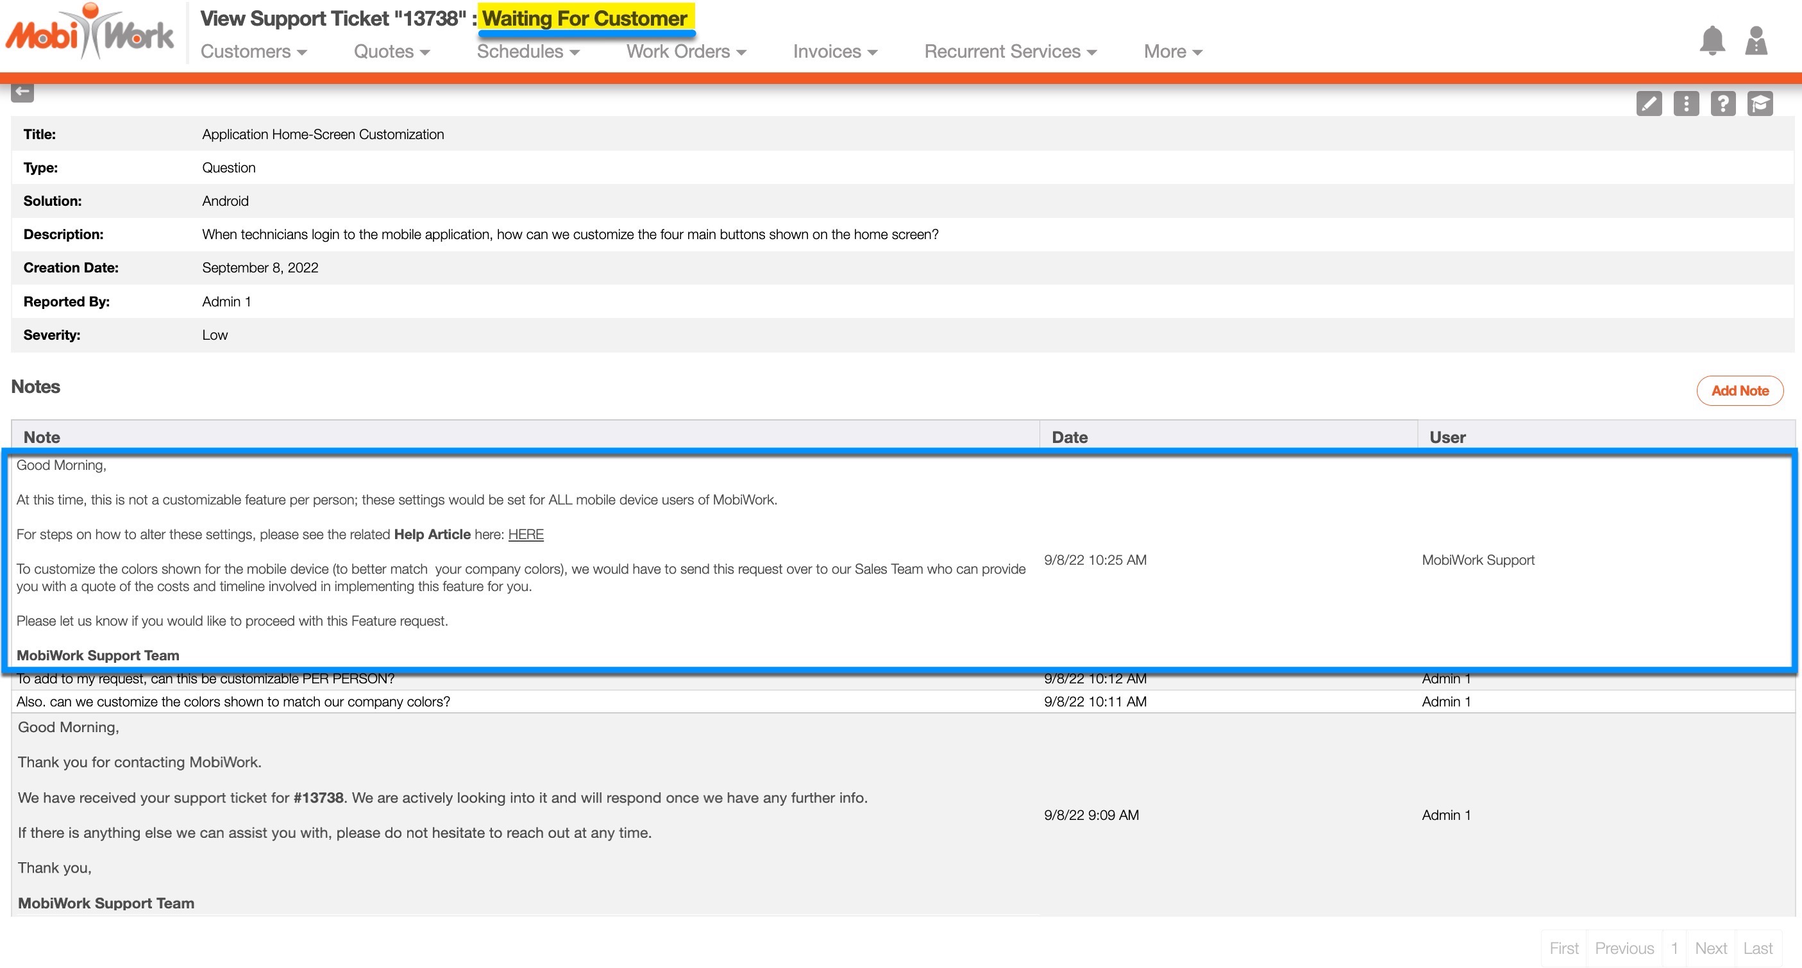Click the pencil edit ticket icon
1802x968 pixels.
(x=1649, y=104)
